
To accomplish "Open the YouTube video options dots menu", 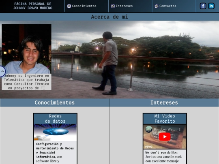I will pos(180,130).
